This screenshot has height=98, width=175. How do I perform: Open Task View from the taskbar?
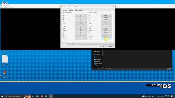coord(33,96)
